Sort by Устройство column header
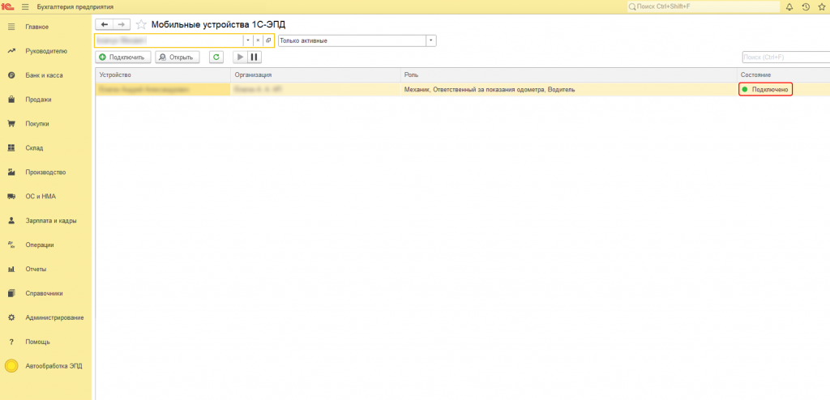 tap(163, 75)
